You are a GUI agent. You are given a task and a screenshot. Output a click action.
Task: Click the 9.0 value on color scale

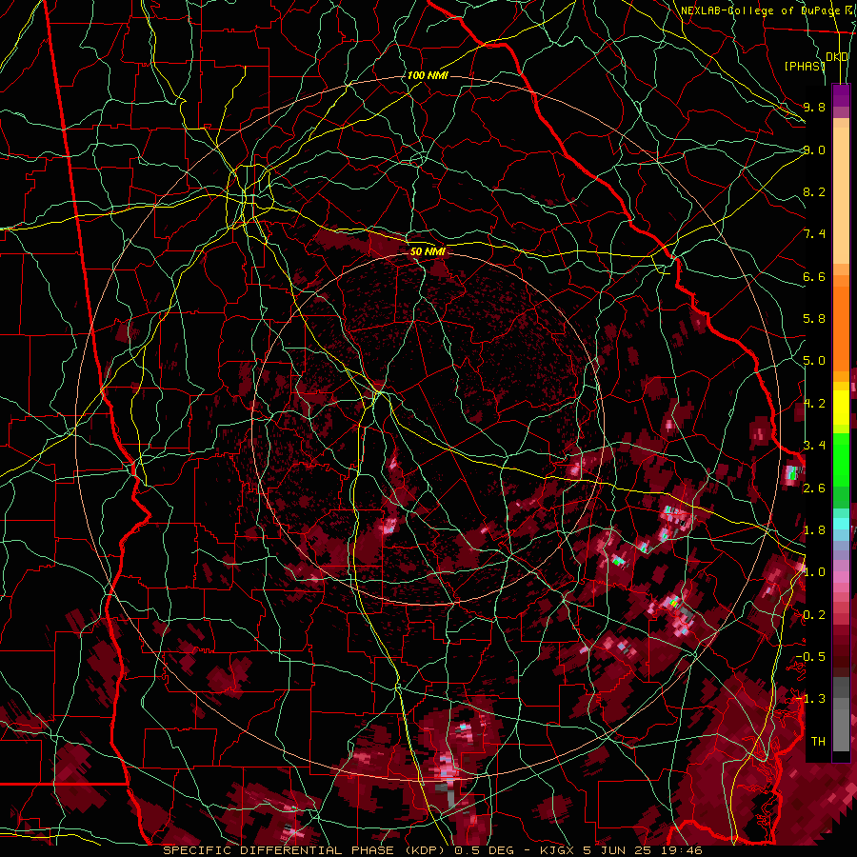click(814, 149)
